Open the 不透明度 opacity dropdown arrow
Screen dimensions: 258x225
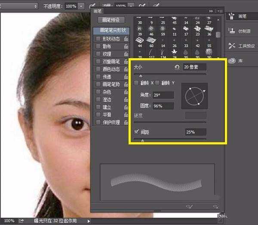point(82,6)
